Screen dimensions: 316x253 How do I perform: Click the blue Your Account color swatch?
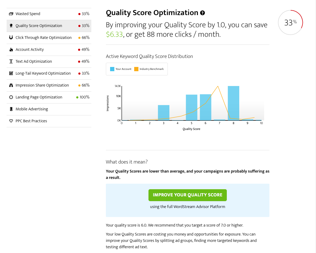tap(112, 69)
